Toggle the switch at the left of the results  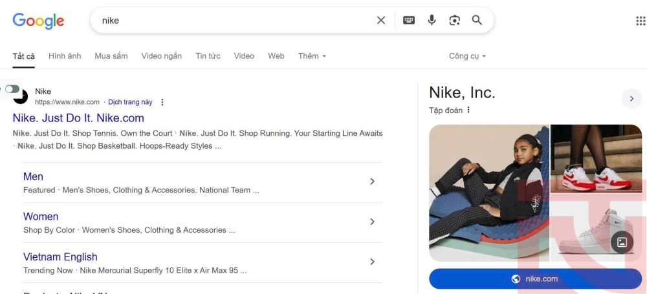[12, 89]
